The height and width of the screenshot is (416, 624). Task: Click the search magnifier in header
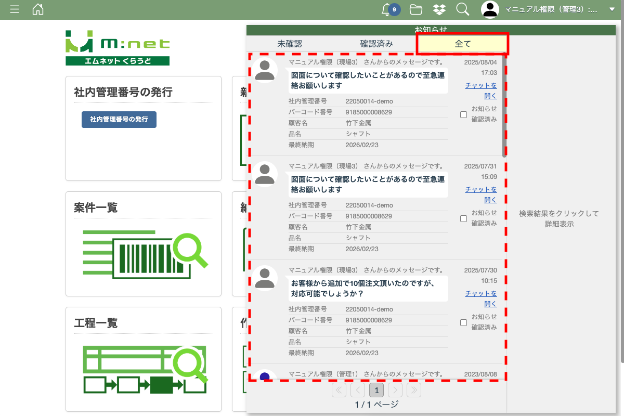[x=462, y=9]
